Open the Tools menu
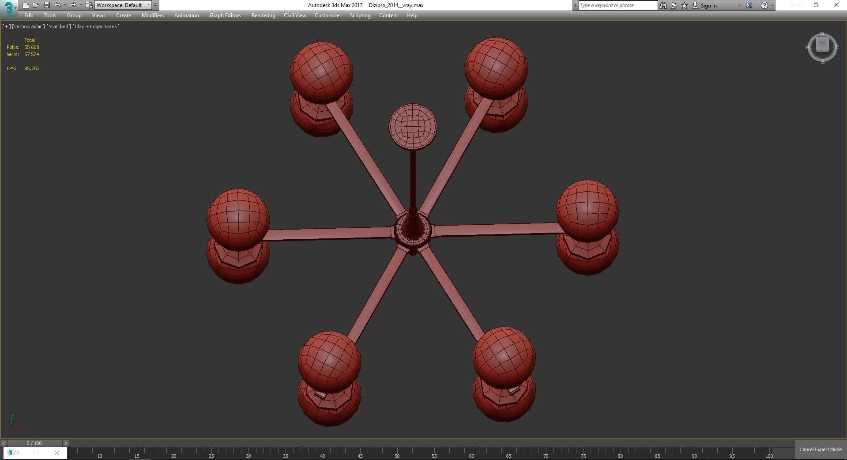847x460 pixels. tap(50, 15)
